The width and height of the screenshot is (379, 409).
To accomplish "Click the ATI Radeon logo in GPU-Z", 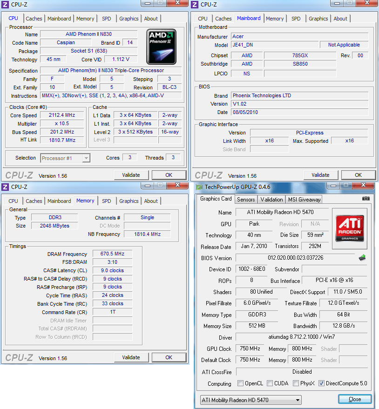I will coord(350,228).
